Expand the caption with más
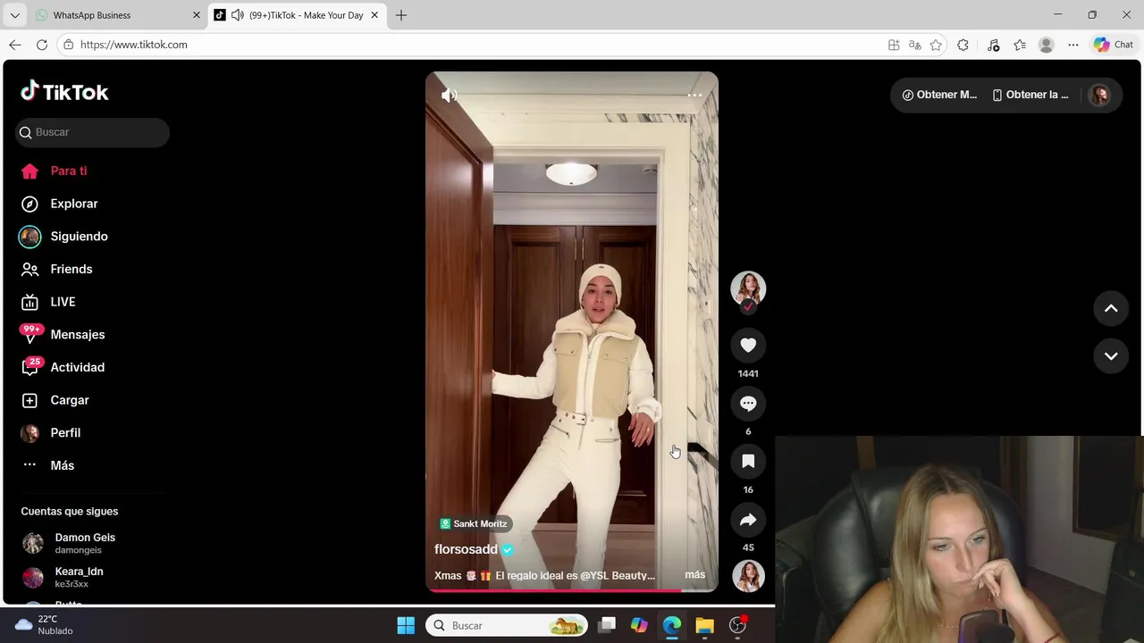 point(694,575)
